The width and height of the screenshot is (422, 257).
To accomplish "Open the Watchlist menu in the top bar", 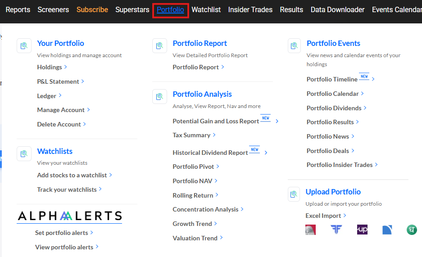I will coord(206,10).
